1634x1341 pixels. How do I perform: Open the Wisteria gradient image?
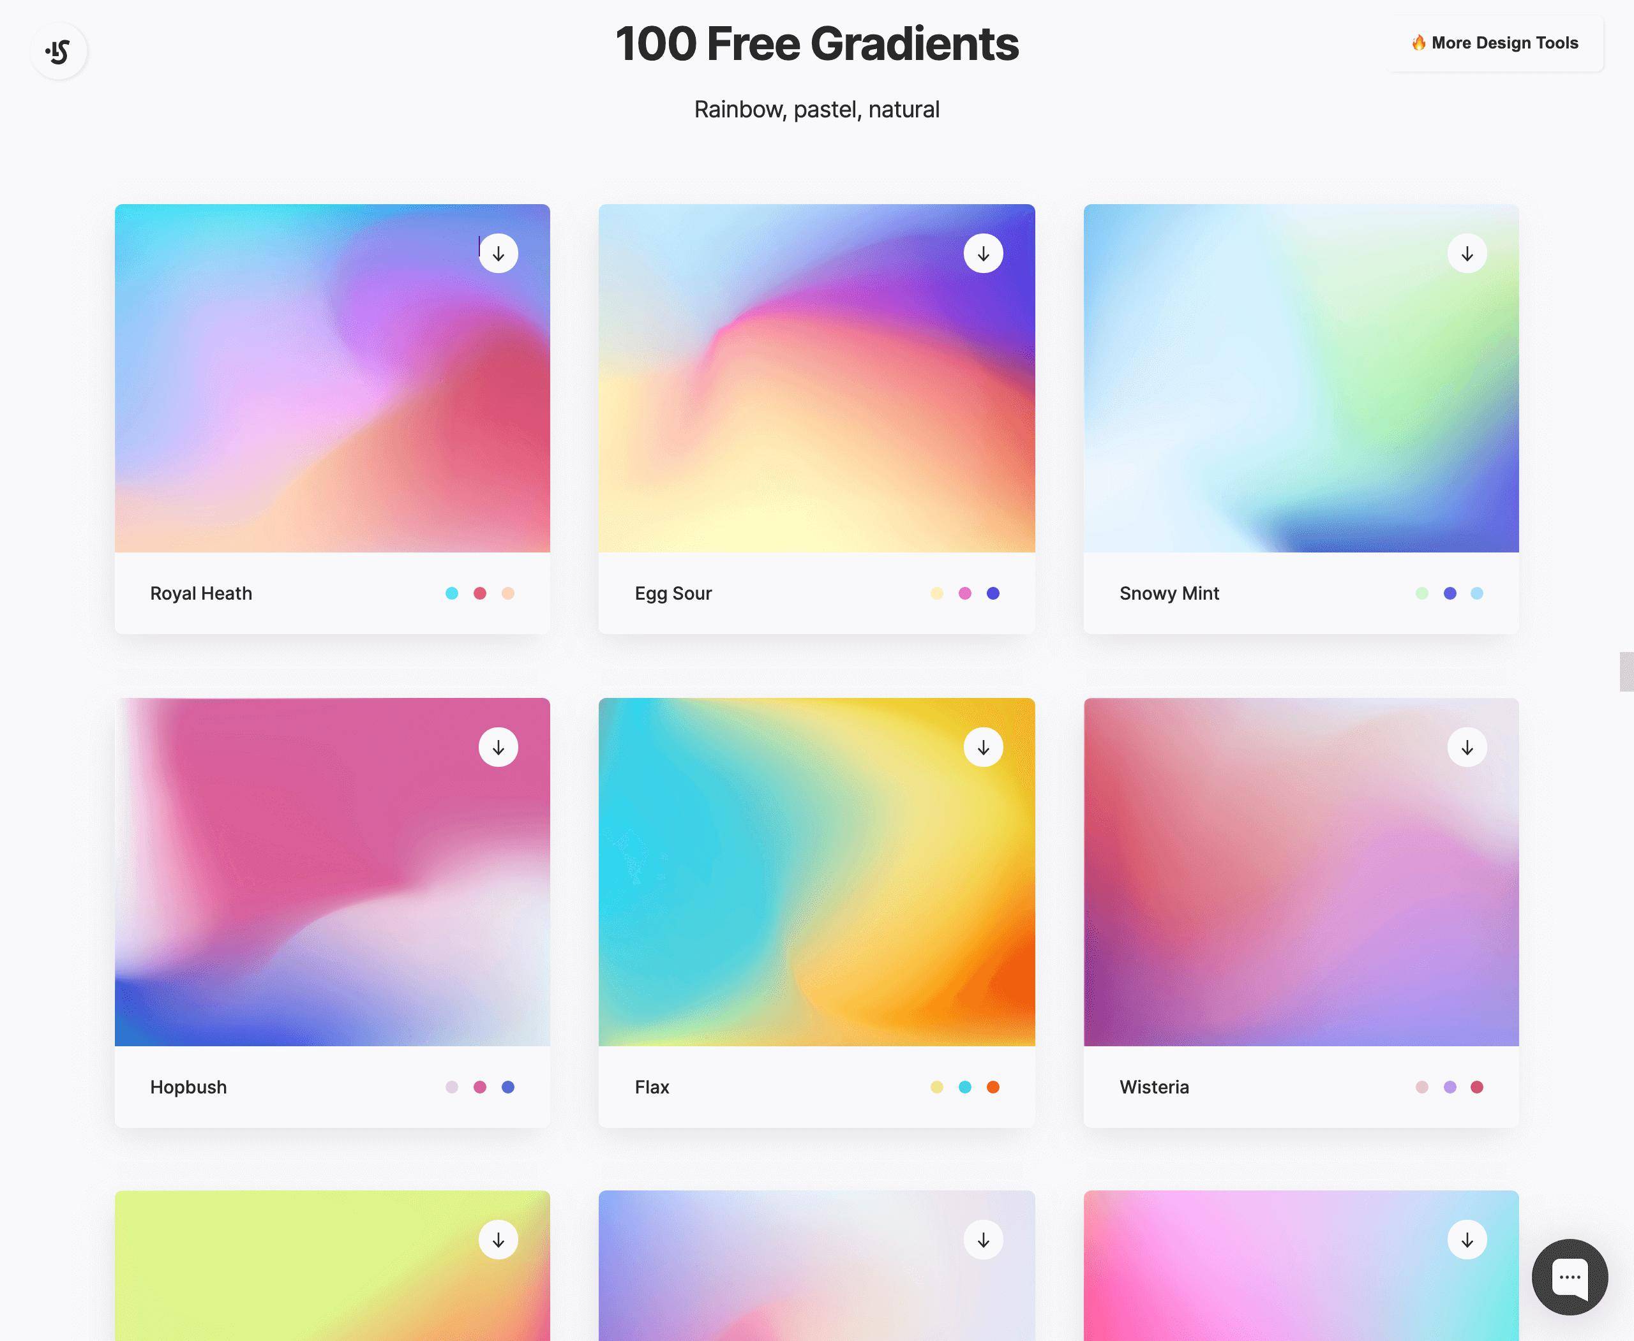1301,872
